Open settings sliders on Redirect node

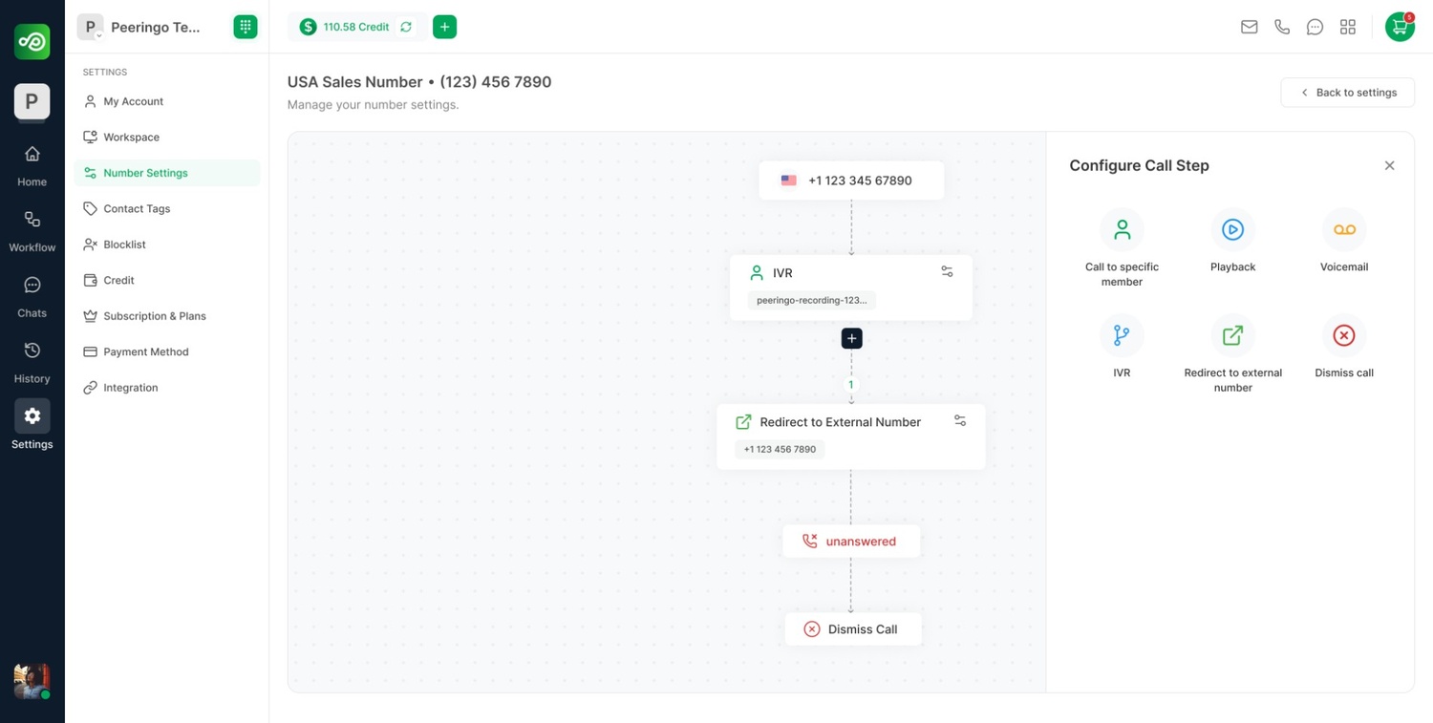coord(960,421)
